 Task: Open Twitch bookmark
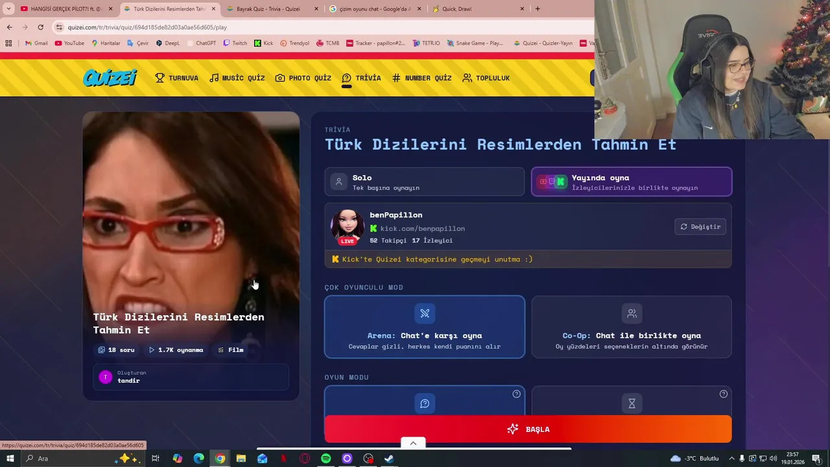point(235,43)
